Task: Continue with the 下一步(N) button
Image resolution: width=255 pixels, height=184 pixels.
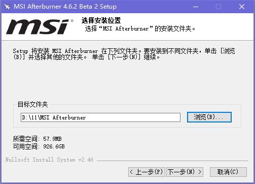Action: tap(185, 172)
